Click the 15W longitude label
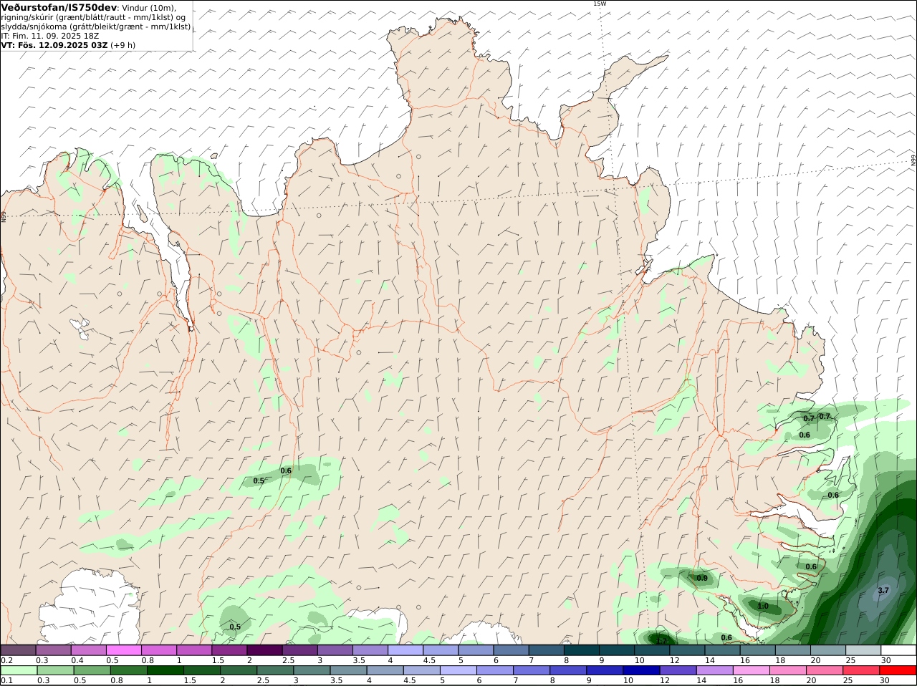The image size is (917, 686). click(600, 4)
